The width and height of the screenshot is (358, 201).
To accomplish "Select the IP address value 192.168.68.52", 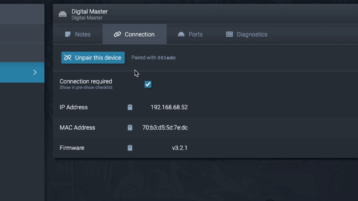I will click(x=169, y=107).
